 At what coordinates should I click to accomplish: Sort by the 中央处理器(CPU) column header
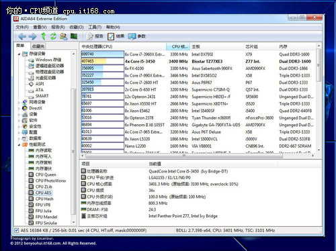tap(123, 46)
